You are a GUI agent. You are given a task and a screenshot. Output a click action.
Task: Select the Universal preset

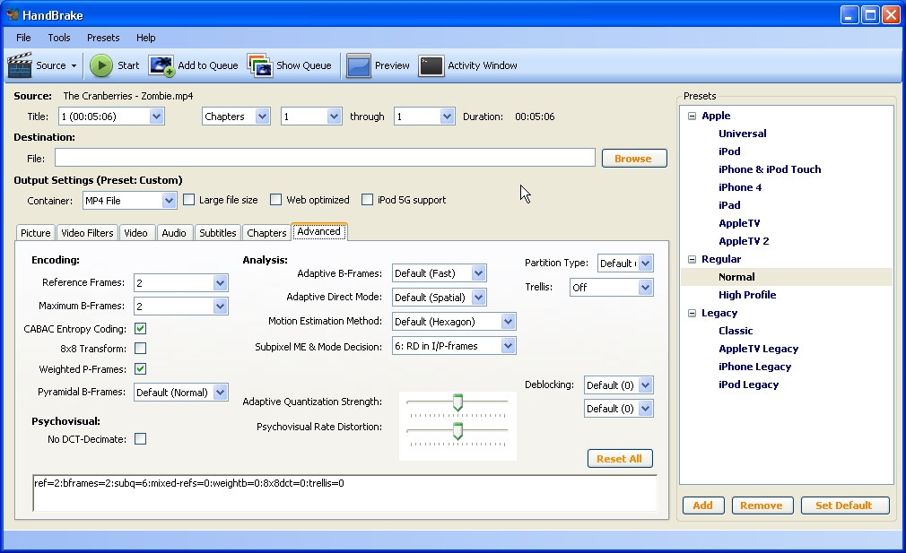743,134
